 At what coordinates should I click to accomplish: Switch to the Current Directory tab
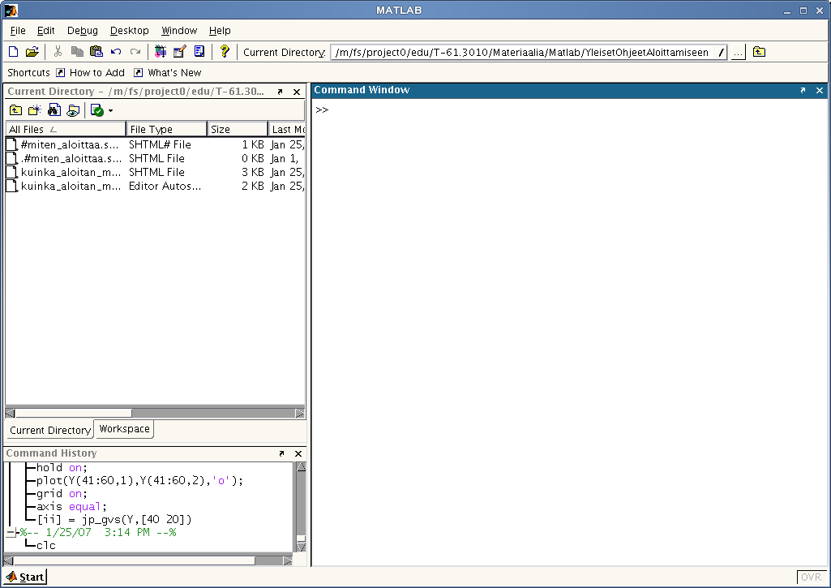(x=49, y=430)
